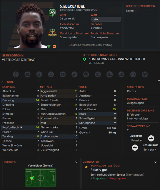
Task: Select the green role suitability circle
Action: point(84,59)
